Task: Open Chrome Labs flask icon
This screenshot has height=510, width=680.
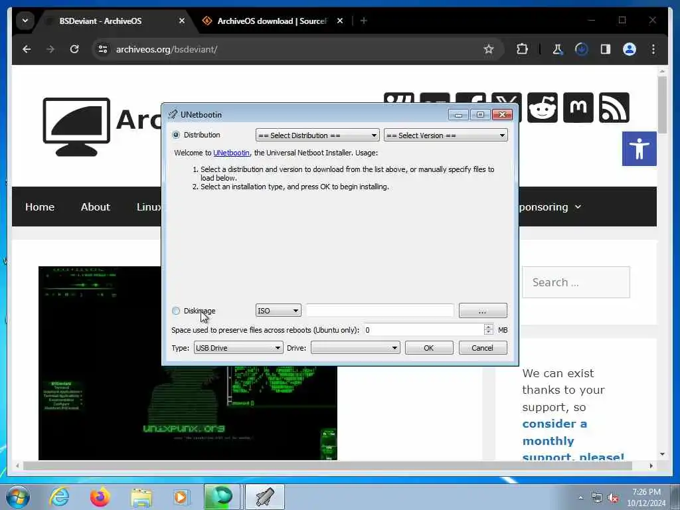Action: pos(558,49)
